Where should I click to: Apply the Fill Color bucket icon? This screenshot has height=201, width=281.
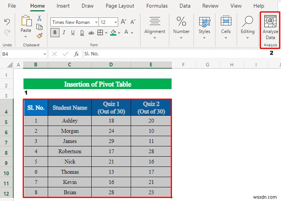tap(113, 33)
